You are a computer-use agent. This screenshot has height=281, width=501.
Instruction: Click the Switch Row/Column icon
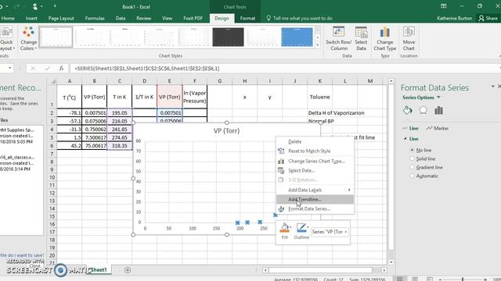pos(339,32)
